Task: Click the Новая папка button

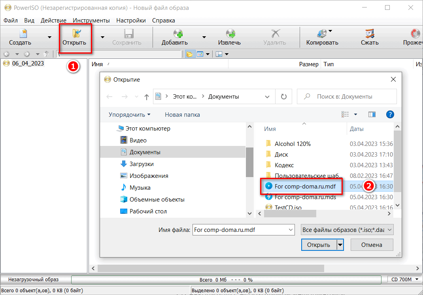Action: coord(182,115)
